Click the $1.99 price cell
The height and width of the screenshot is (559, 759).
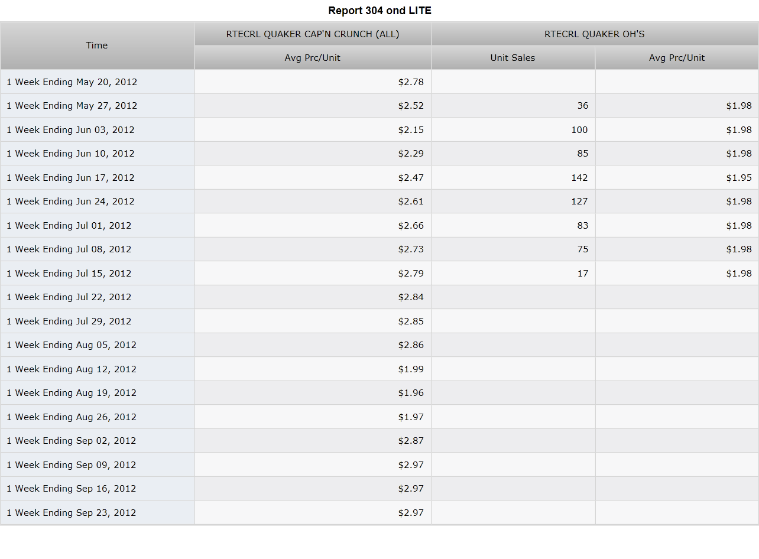tap(313, 369)
